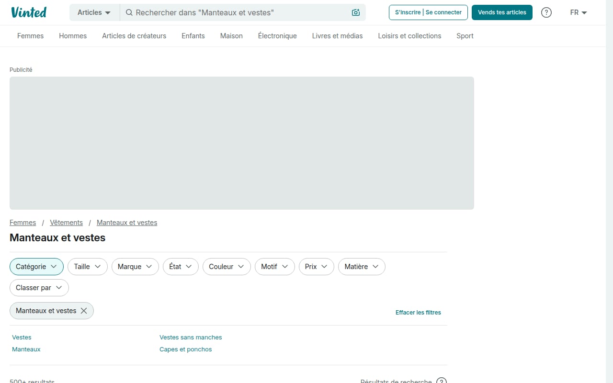Open the Manteaux subcategory link
Image resolution: width=613 pixels, height=383 pixels.
coord(26,349)
